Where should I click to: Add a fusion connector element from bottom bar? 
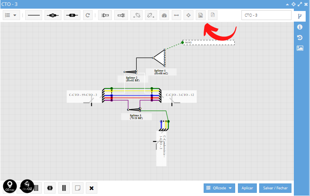coord(50,188)
